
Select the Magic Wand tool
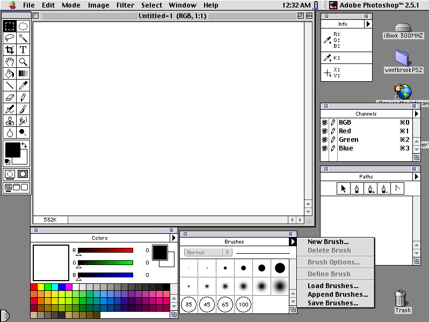[23, 38]
